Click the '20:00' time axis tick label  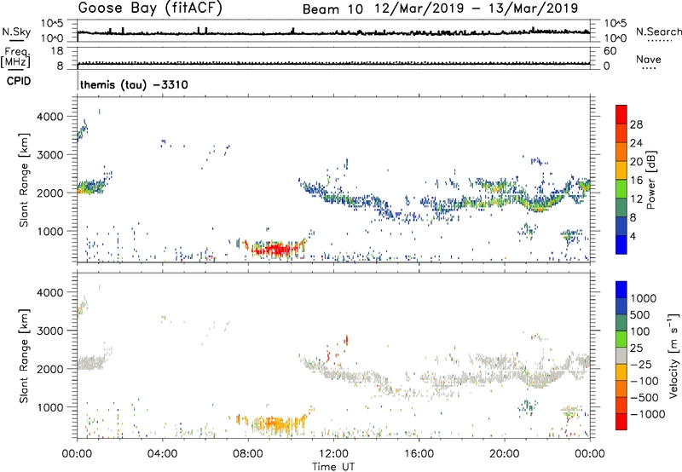(504, 454)
